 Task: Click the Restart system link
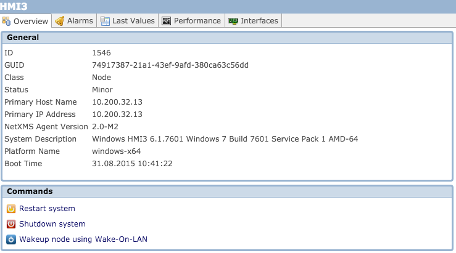pos(47,209)
